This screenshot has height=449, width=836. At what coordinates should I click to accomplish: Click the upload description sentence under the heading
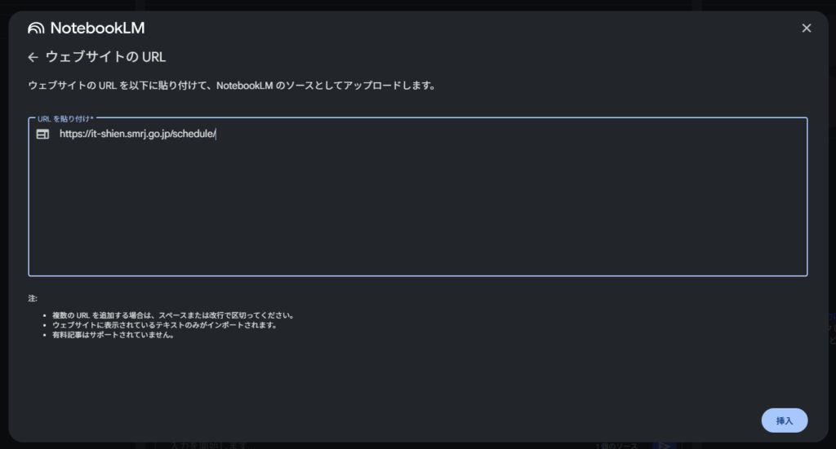coord(232,86)
